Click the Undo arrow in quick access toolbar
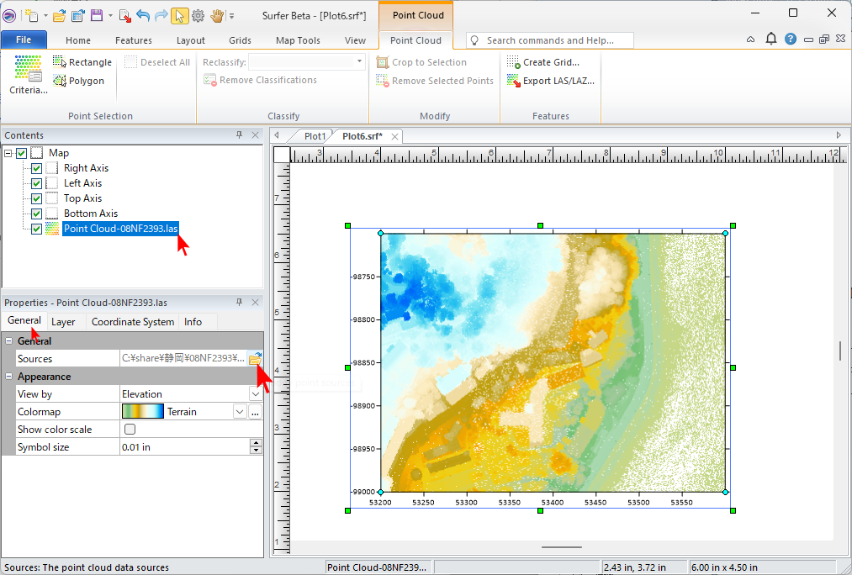Viewport: 852px width, 575px height. coord(142,15)
